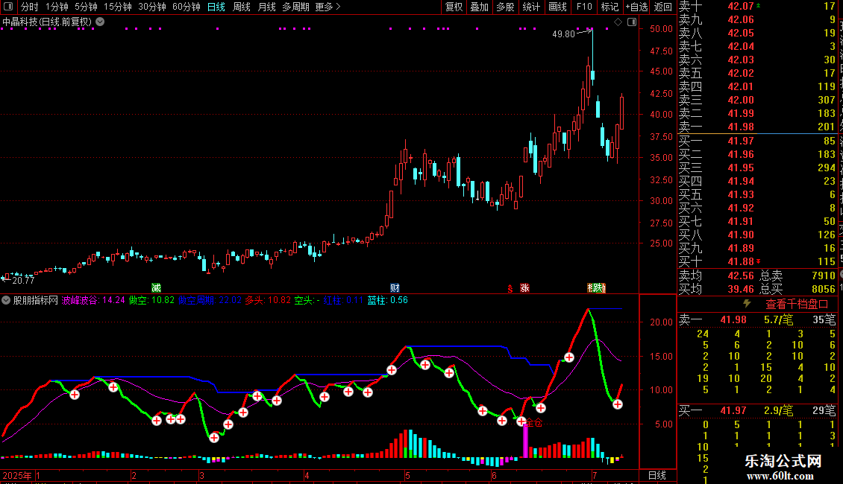Click the 波峰波谷: 14.24 indicator value
This screenshot has width=843, height=484.
point(93,300)
